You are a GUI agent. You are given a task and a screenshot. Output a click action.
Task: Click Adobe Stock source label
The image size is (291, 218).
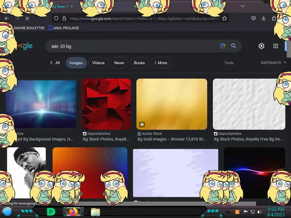(x=152, y=133)
